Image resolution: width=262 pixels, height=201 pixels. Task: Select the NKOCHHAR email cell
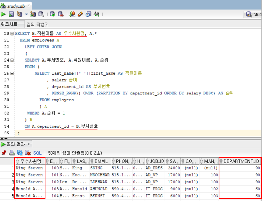(100, 175)
